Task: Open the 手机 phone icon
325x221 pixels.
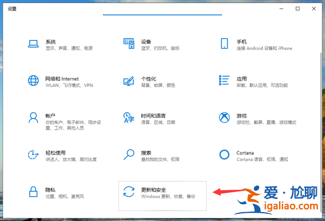Action: point(224,44)
